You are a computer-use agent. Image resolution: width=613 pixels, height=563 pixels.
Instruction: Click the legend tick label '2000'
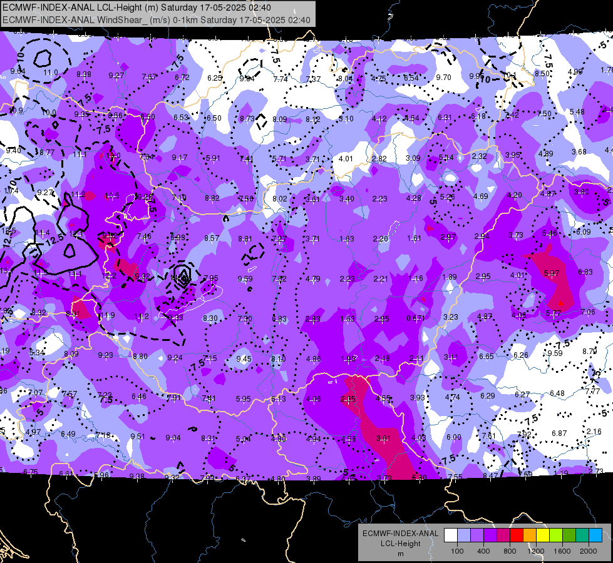click(589, 551)
